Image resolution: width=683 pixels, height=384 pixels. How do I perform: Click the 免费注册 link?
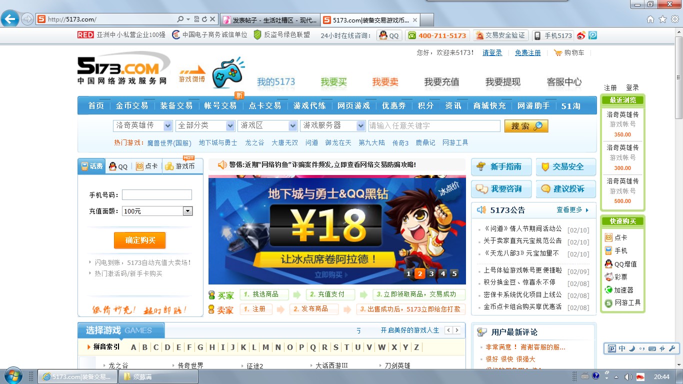[x=528, y=52]
